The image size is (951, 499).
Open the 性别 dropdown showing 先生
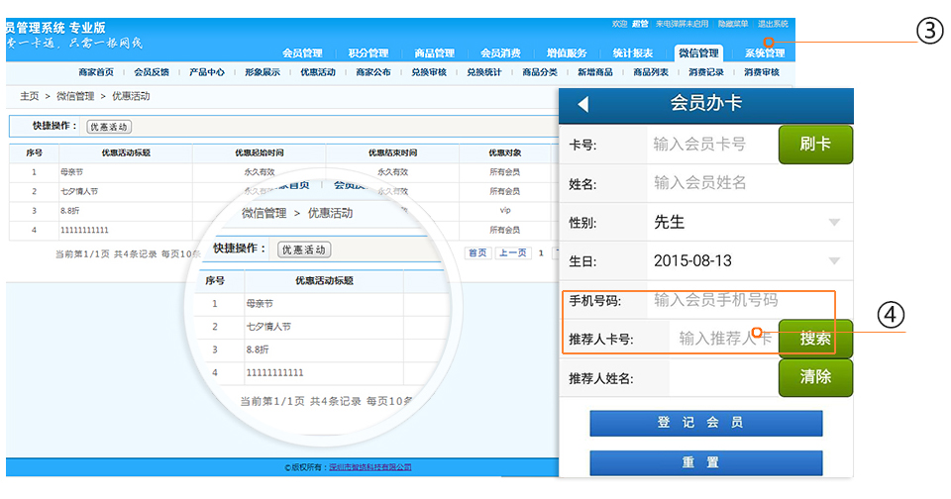750,222
